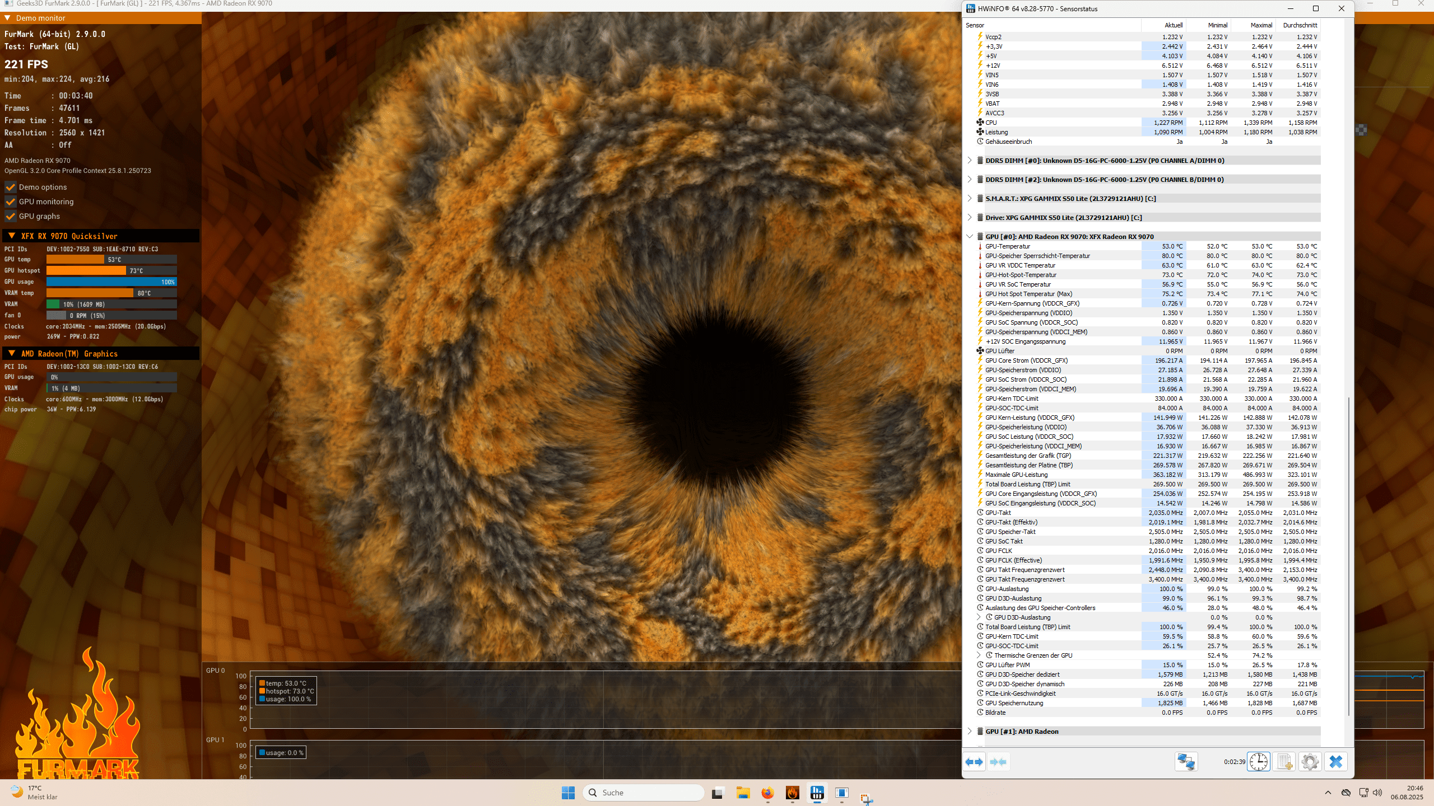Click the HWiNFO remote network monitoring icon
This screenshot has width=1434, height=806.
(1186, 762)
